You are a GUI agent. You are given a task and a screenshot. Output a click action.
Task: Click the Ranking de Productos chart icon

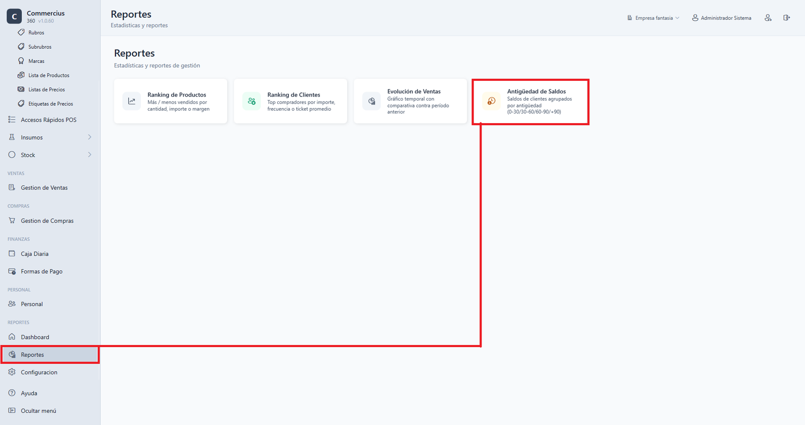point(132,101)
